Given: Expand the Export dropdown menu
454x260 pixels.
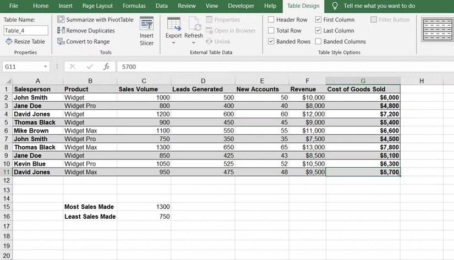Looking at the screenshot, I should [x=173, y=43].
